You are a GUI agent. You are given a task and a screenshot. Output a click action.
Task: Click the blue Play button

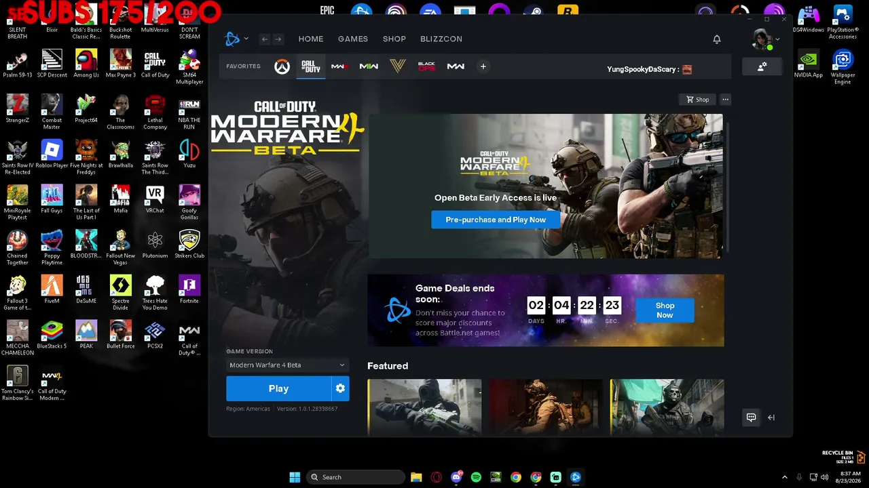[x=278, y=388]
